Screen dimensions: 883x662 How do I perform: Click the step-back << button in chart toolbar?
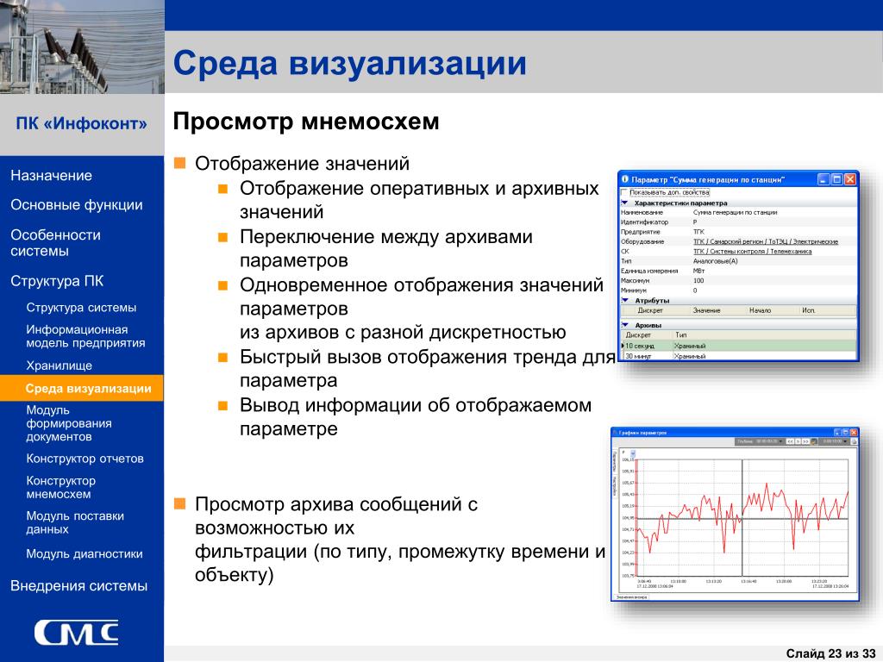pyautogui.click(x=790, y=441)
